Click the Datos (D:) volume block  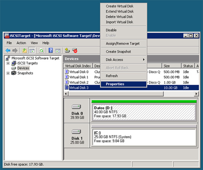point(144,112)
